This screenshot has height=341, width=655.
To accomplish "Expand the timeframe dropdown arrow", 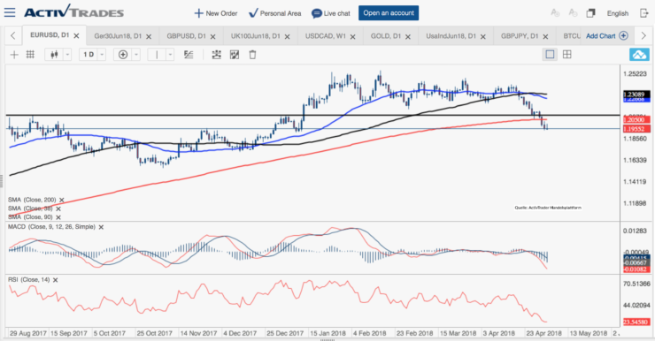I will (102, 55).
